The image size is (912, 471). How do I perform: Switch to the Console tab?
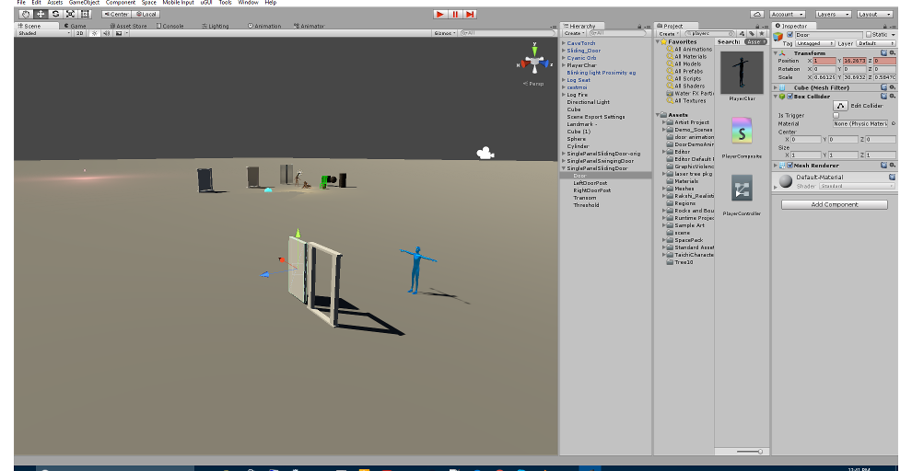pyautogui.click(x=170, y=26)
